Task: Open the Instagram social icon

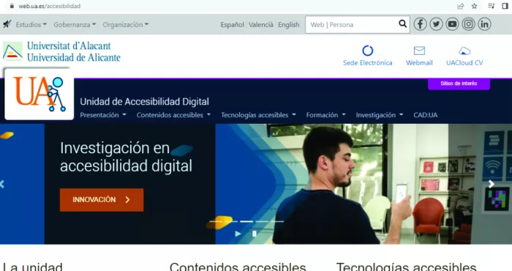Action: pyautogui.click(x=468, y=24)
